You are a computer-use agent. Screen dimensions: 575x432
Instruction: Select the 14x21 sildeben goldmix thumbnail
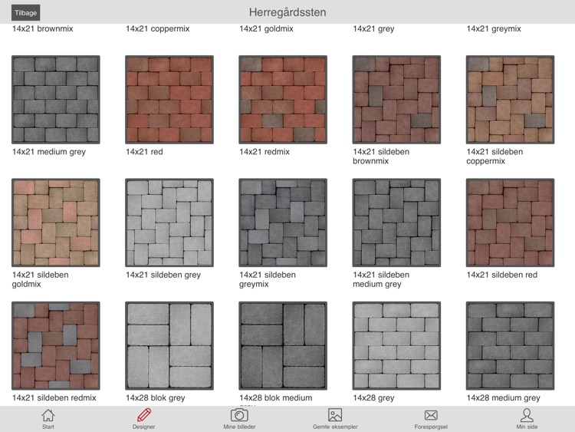coord(56,223)
